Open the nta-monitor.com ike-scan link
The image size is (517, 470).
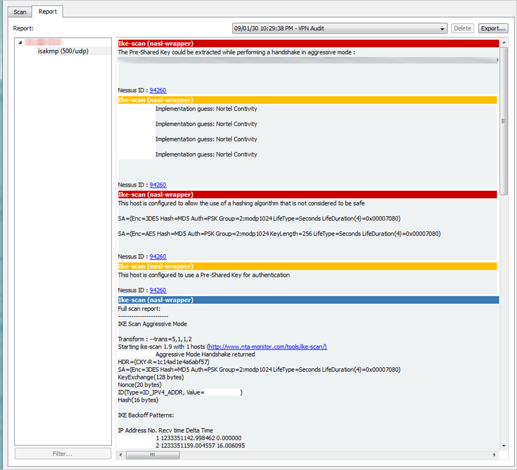[x=268, y=346]
